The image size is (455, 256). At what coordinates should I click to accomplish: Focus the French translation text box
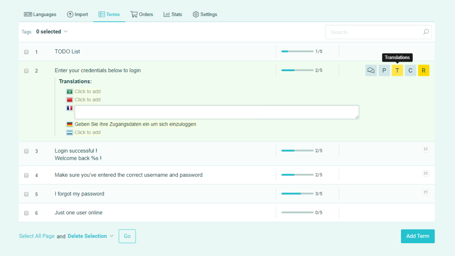click(217, 112)
